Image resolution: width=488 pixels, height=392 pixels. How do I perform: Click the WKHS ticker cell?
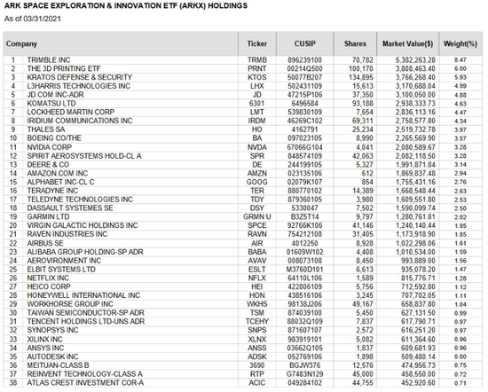[257, 304]
